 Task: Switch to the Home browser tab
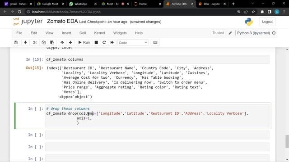(143, 4)
